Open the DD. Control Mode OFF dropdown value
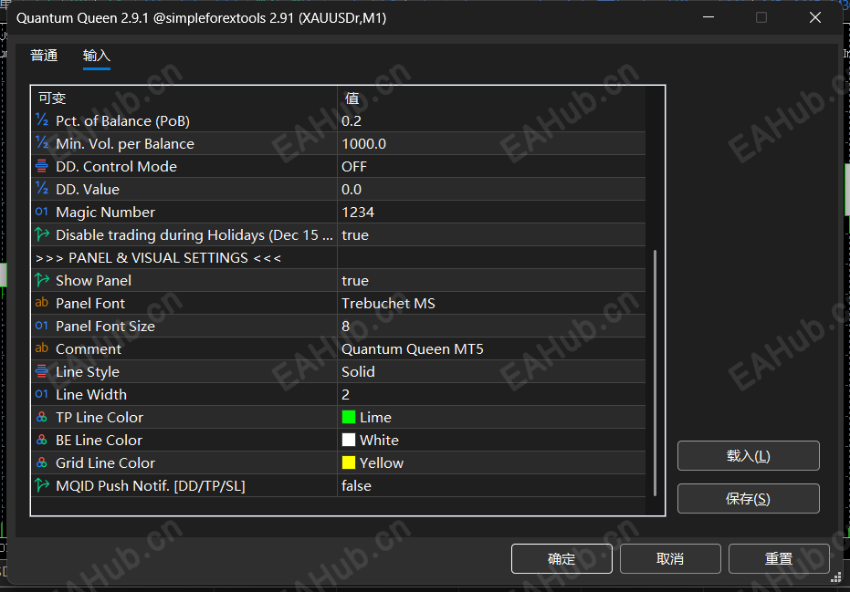This screenshot has height=592, width=850. pyautogui.click(x=491, y=166)
